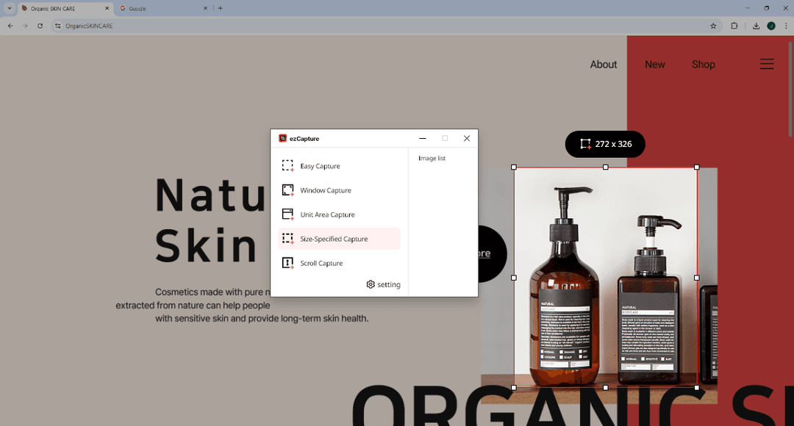
Task: Expand the Chrome tab search dropdown
Action: [8, 8]
